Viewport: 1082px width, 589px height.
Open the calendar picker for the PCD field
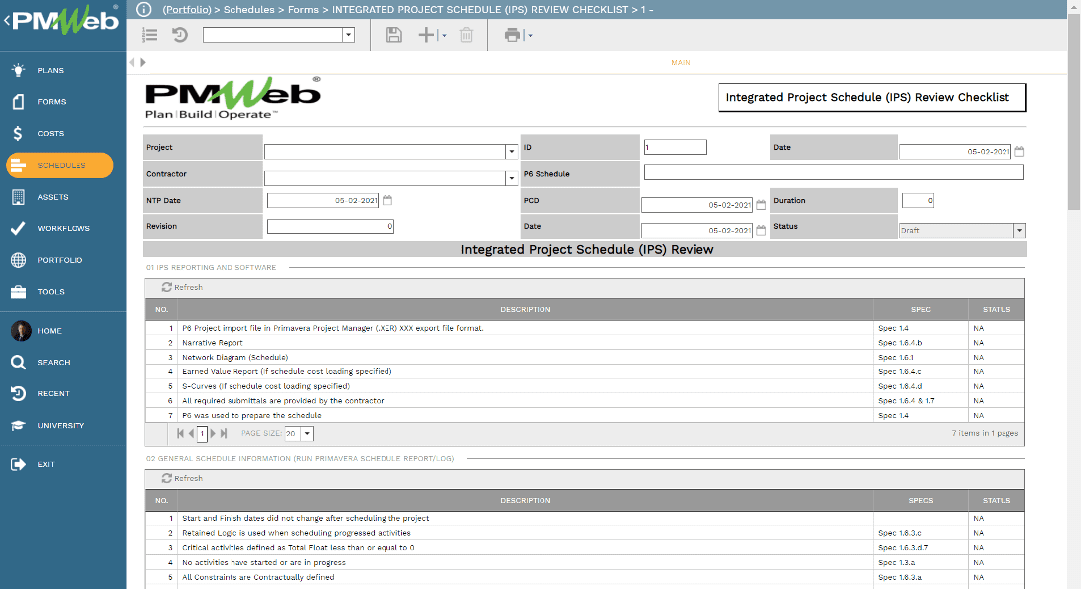(761, 206)
